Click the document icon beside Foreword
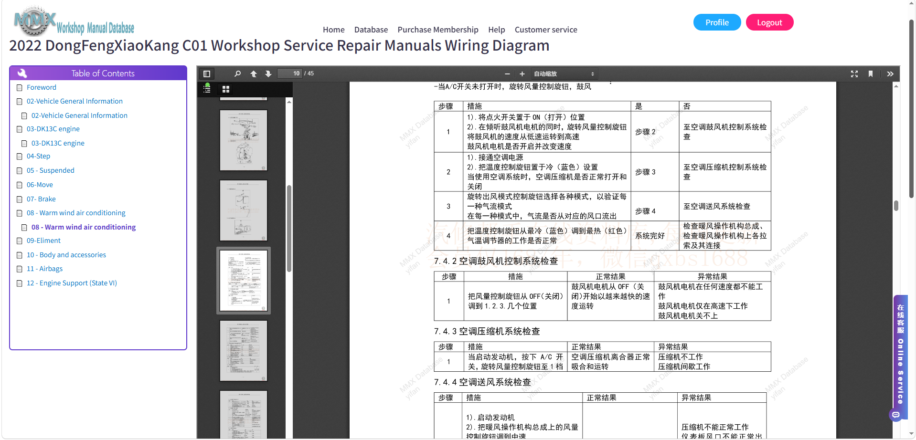Screen dimensions: 916x440 coord(20,88)
